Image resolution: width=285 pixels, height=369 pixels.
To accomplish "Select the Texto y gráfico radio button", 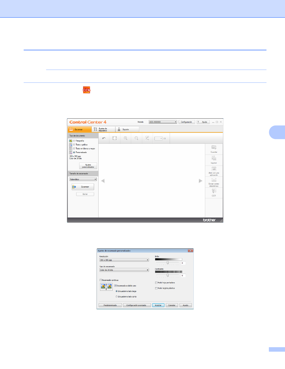I will pyautogui.click(x=74, y=145).
